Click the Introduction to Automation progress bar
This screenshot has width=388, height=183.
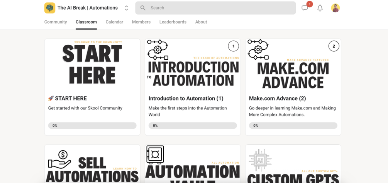click(x=193, y=126)
